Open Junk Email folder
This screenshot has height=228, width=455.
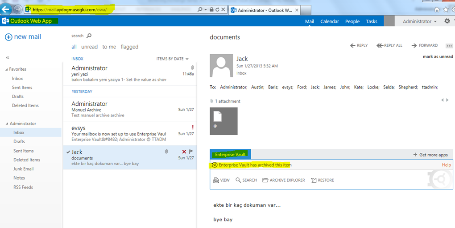click(24, 169)
